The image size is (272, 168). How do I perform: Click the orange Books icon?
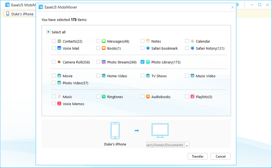[103, 48]
